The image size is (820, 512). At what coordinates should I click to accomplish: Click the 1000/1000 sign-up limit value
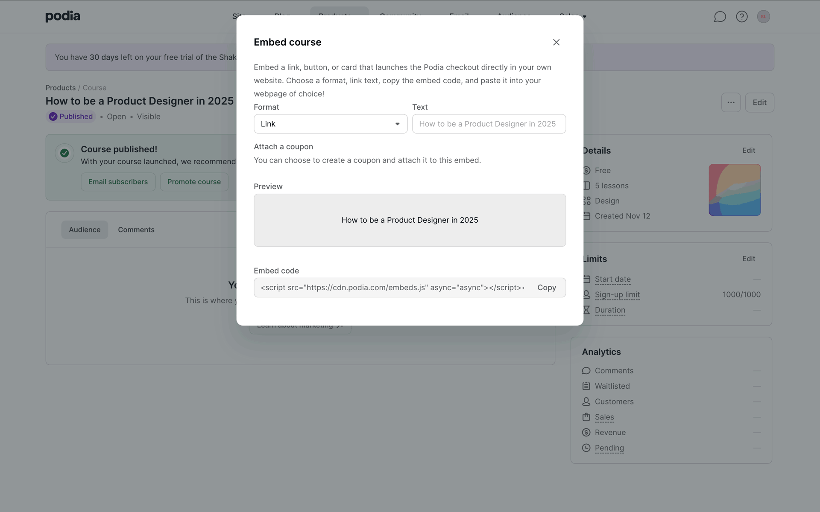pos(741,294)
